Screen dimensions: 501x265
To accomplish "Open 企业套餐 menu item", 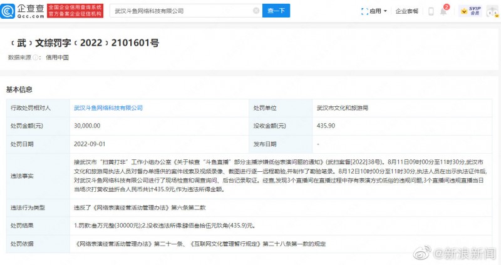I will coord(406,11).
